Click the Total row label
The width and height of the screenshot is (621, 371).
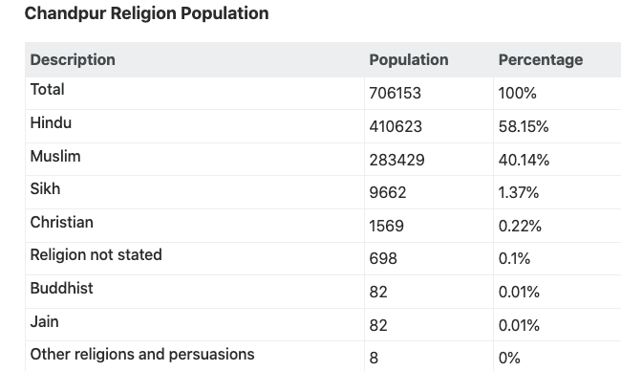(47, 90)
